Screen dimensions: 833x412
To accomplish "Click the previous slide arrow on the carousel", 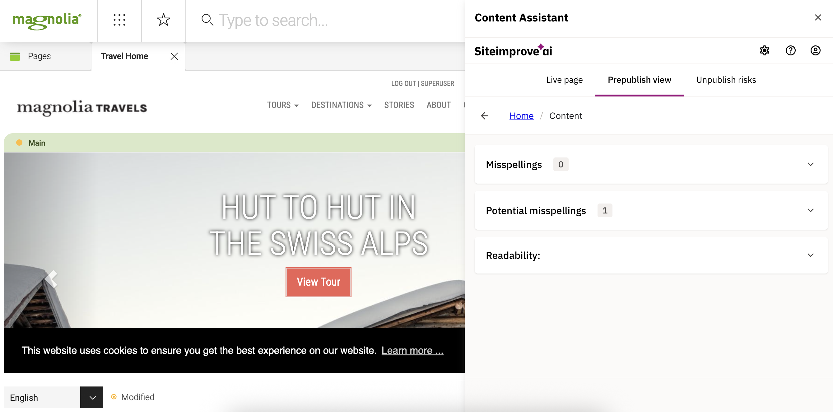I will pos(52,279).
